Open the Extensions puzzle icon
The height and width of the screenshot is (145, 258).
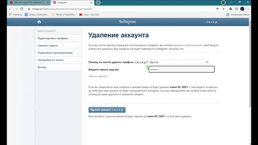point(231,9)
